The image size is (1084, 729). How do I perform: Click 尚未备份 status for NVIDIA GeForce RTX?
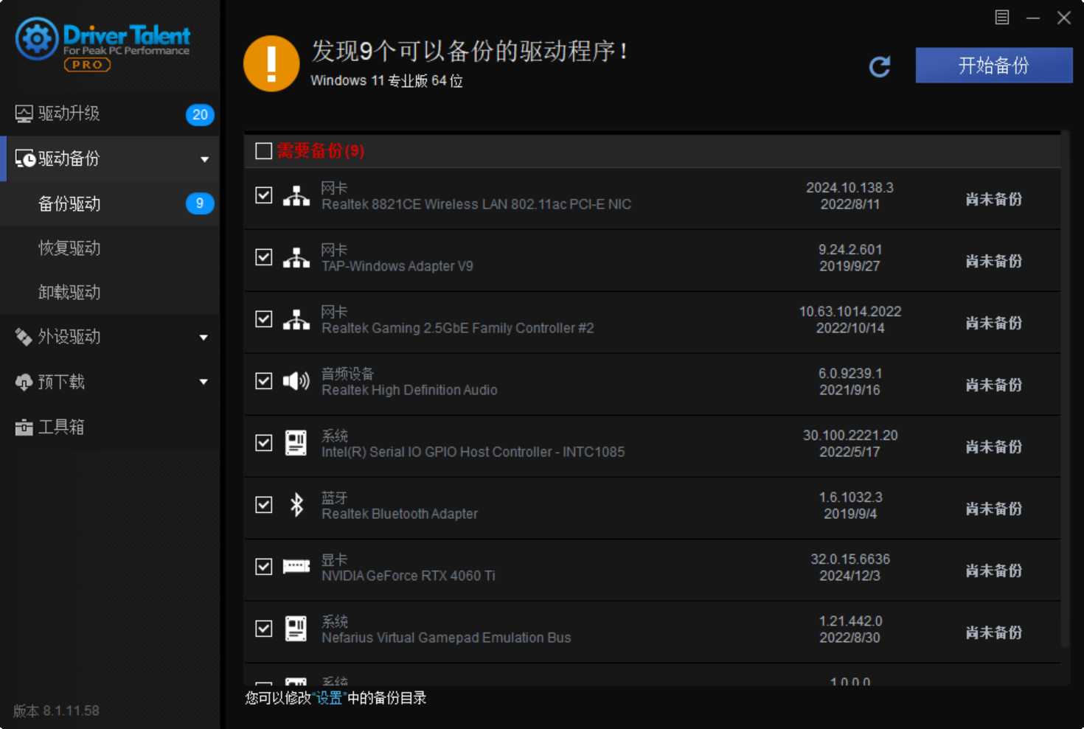pos(994,571)
